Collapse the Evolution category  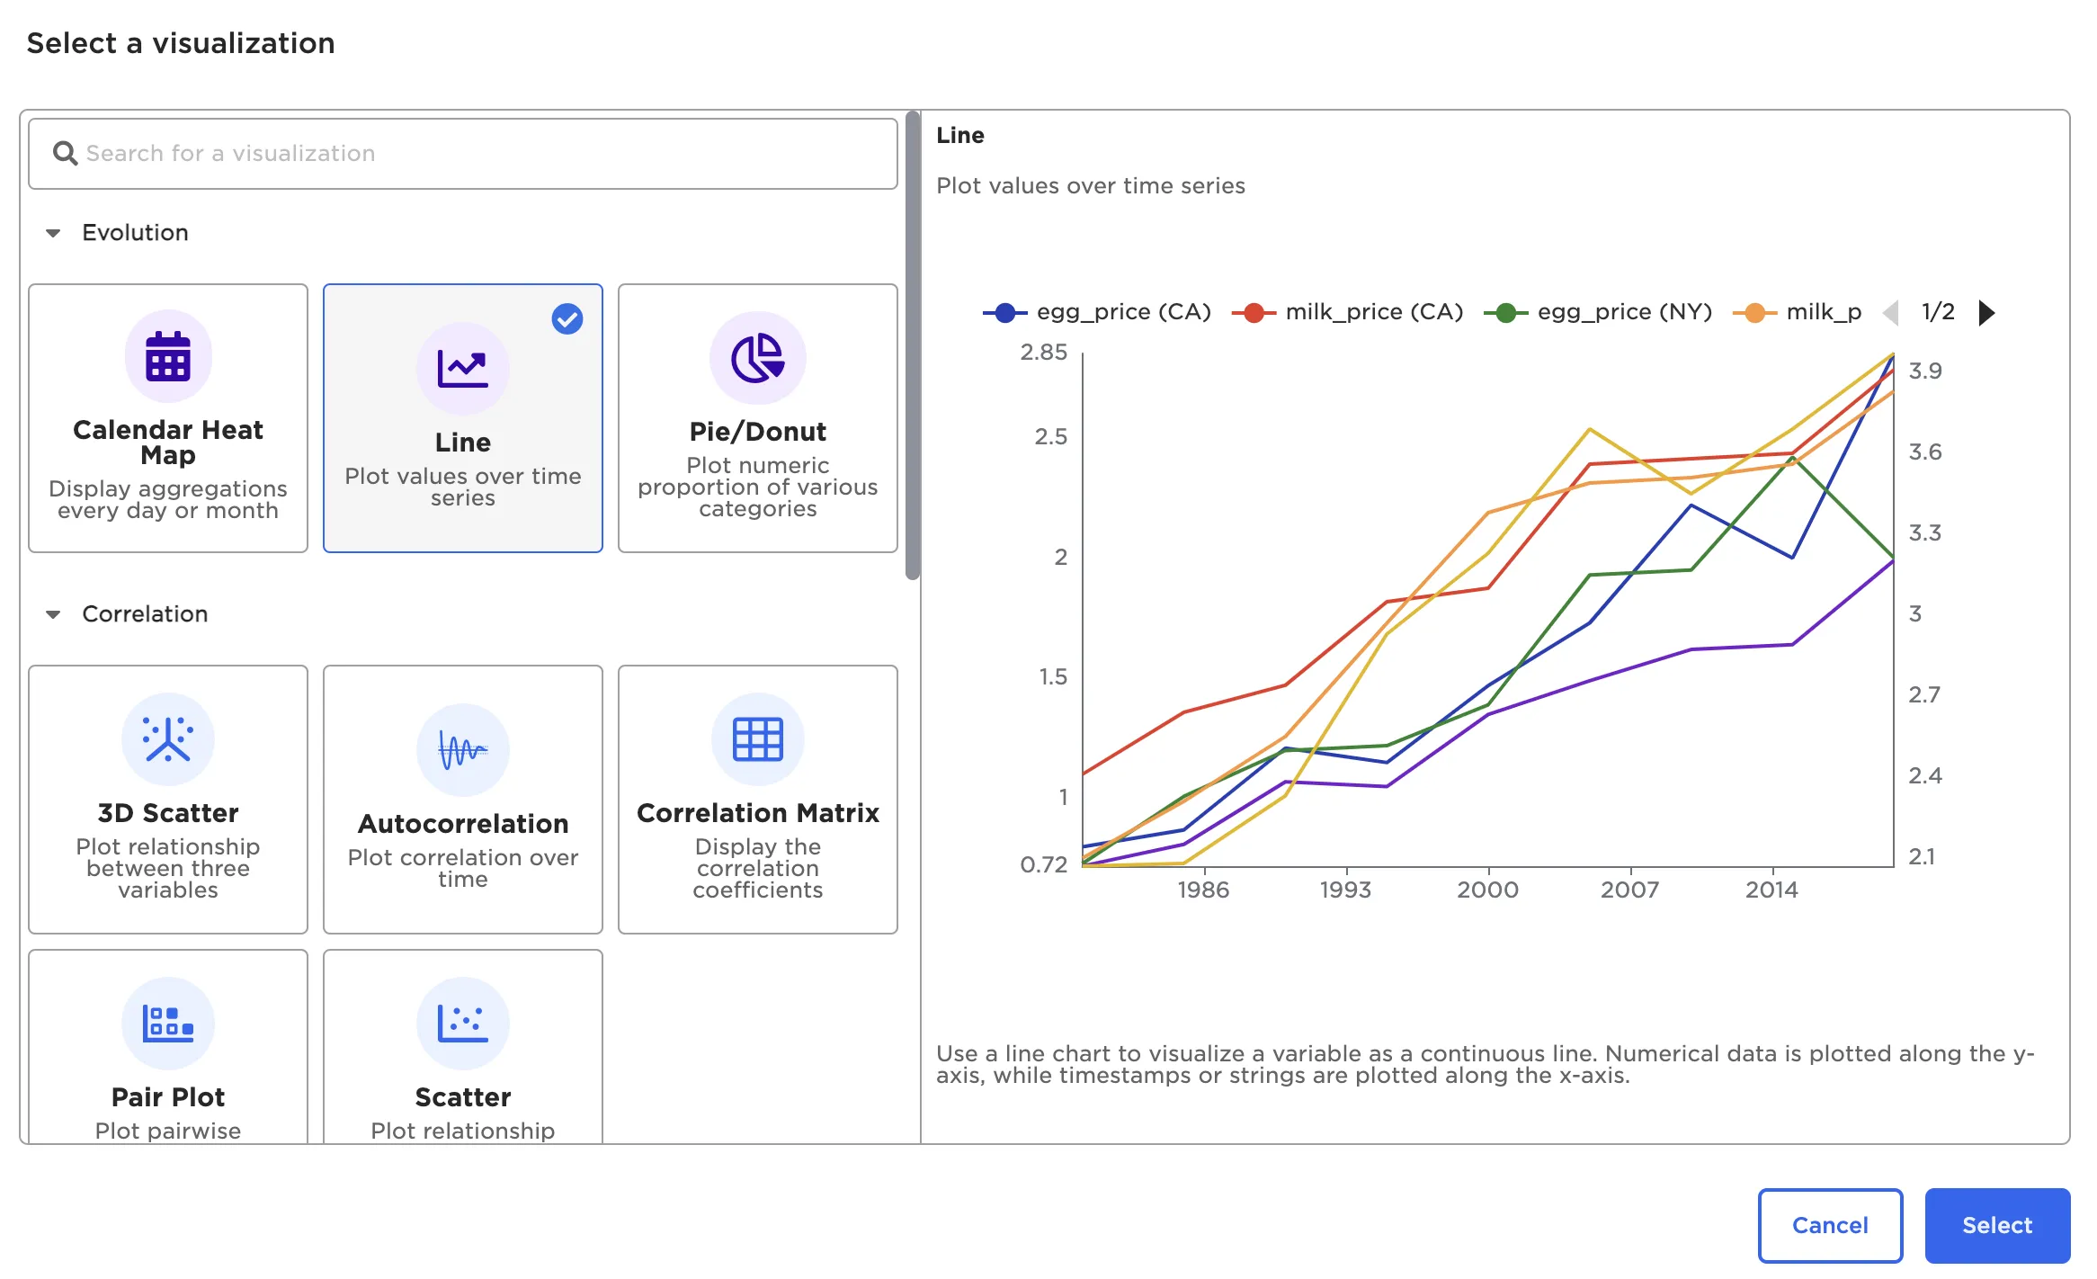tap(53, 233)
